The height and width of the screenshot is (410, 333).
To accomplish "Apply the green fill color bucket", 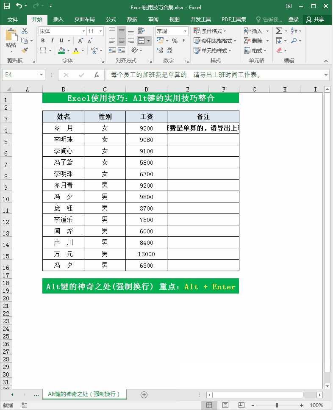I will [61, 50].
